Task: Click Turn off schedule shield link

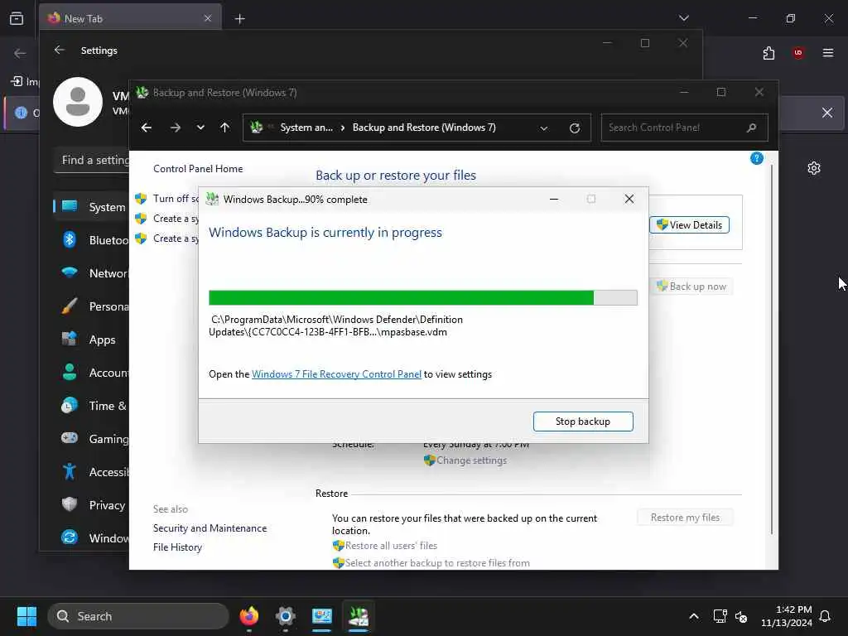Action: tap(167, 199)
